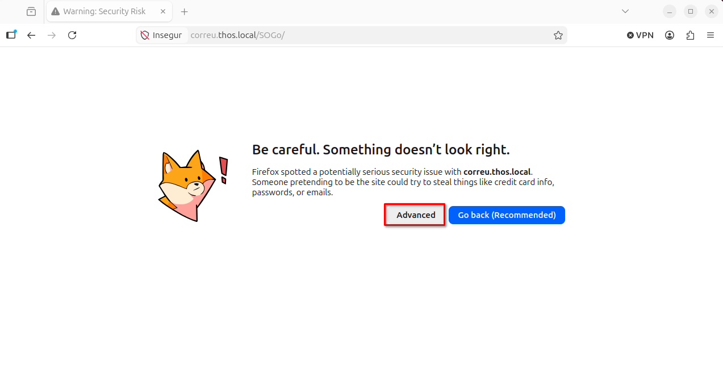
Task: Open the application hamburger menu
Action: point(711,35)
